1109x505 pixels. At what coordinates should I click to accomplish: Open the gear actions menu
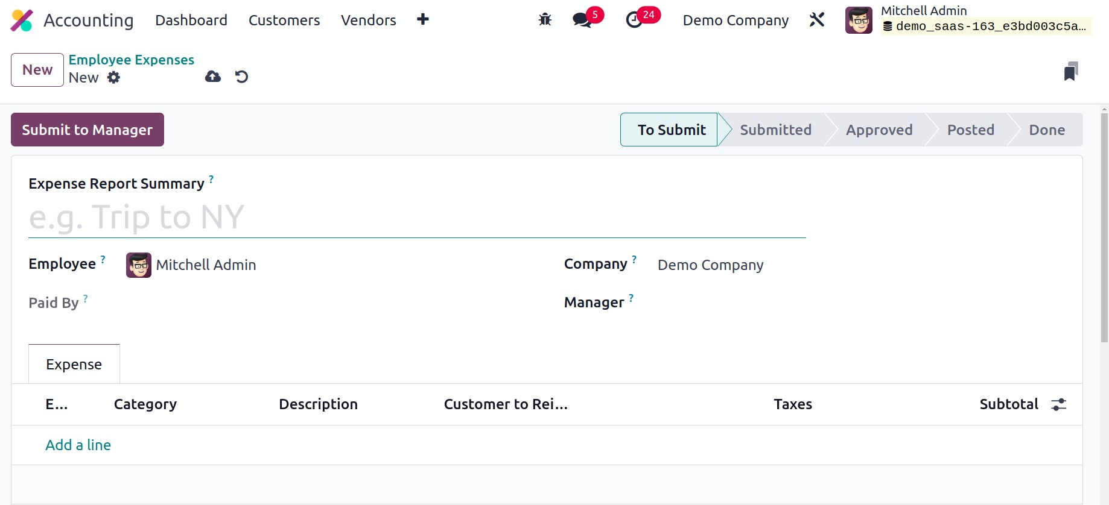pos(113,78)
